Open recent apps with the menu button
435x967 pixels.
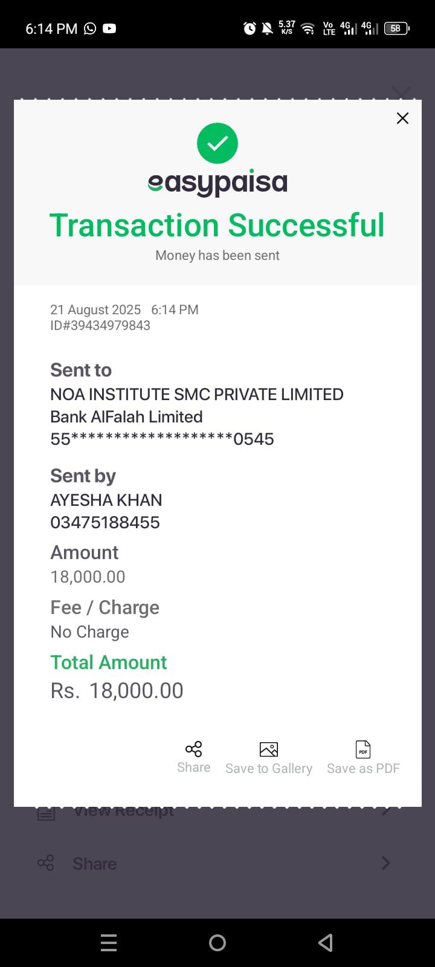tap(109, 943)
